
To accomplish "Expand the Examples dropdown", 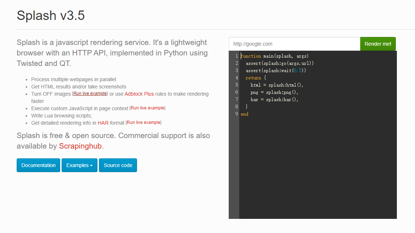I will pyautogui.click(x=79, y=165).
